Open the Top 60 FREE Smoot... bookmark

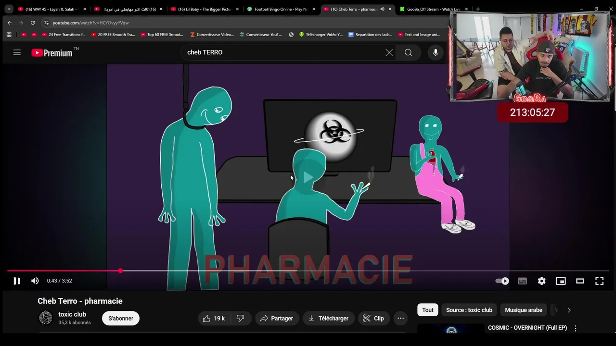(162, 35)
